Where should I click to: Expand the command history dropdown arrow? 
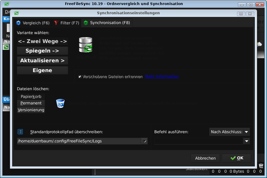(x=247, y=141)
